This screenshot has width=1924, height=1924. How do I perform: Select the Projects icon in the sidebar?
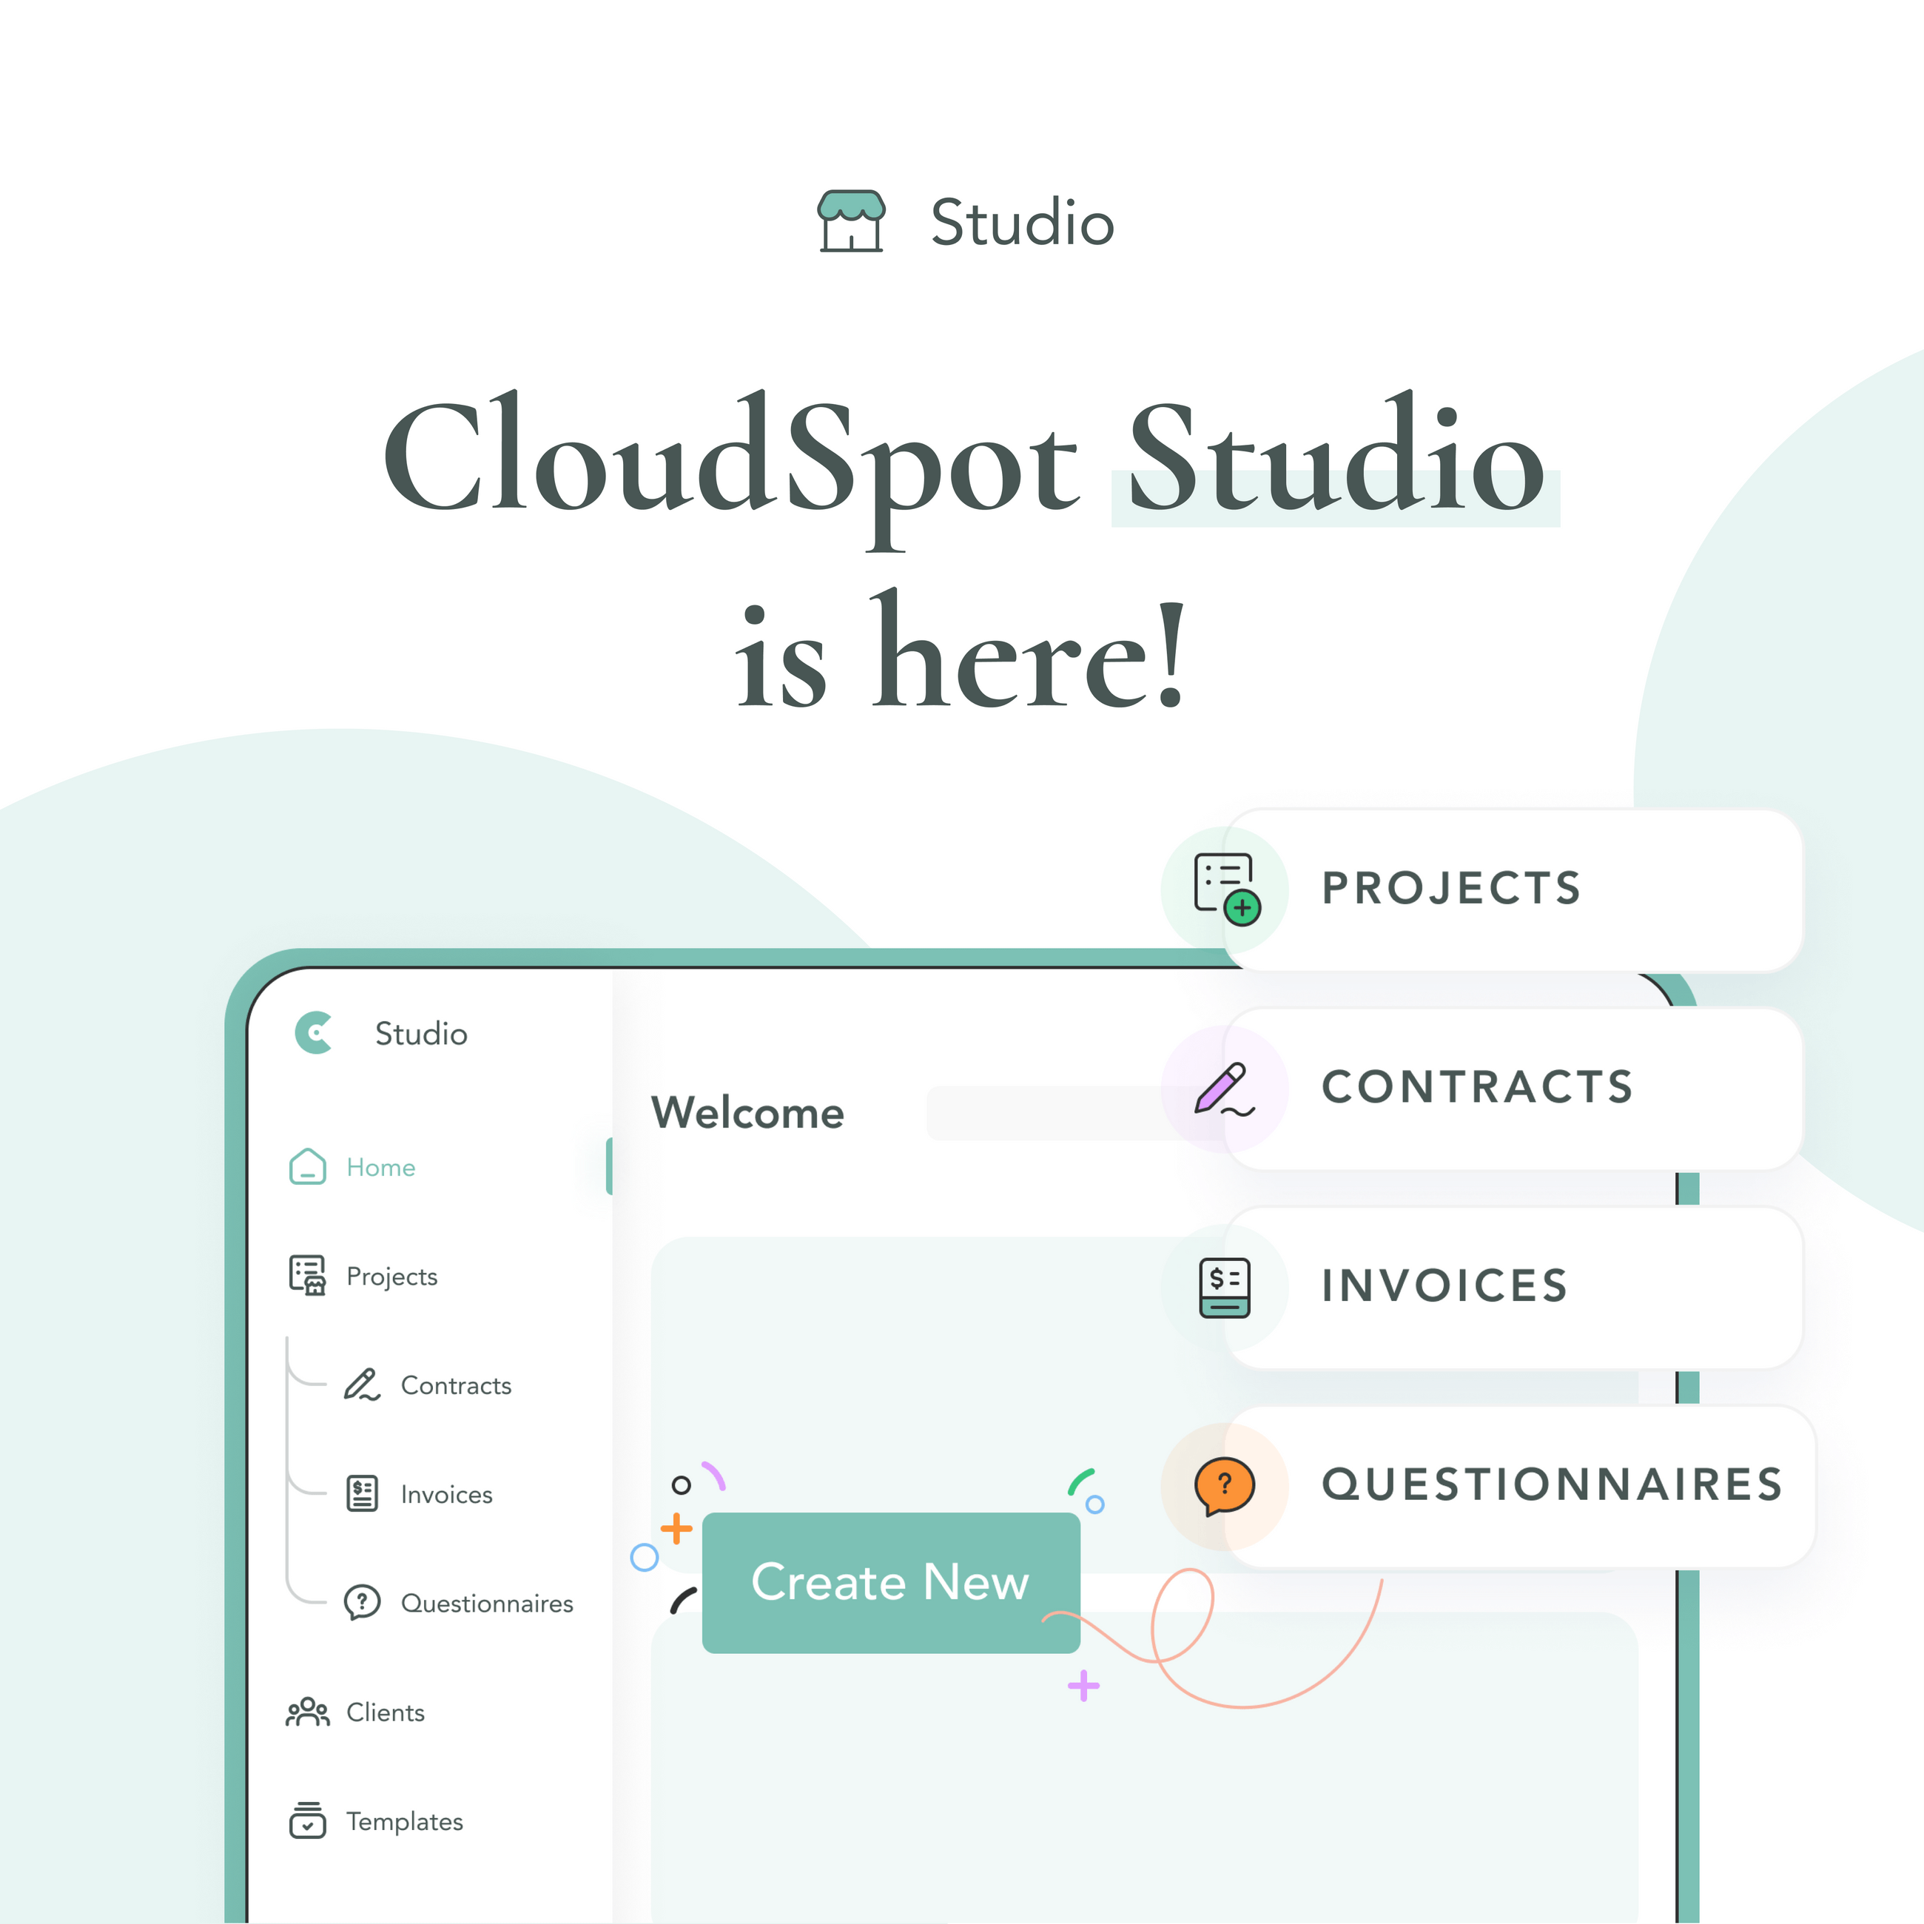[308, 1276]
